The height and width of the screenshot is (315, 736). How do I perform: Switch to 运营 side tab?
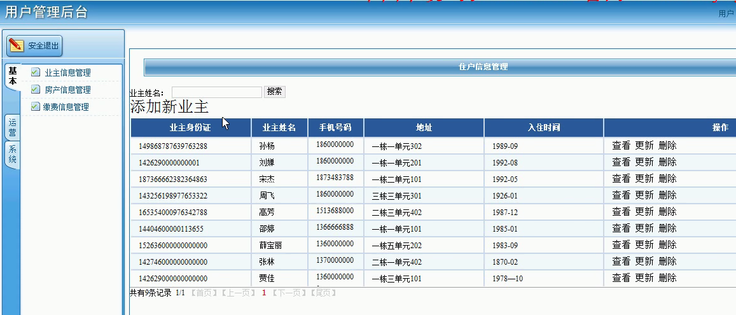13,128
